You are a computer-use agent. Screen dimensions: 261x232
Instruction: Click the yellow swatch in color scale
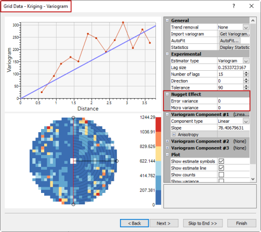158,153
